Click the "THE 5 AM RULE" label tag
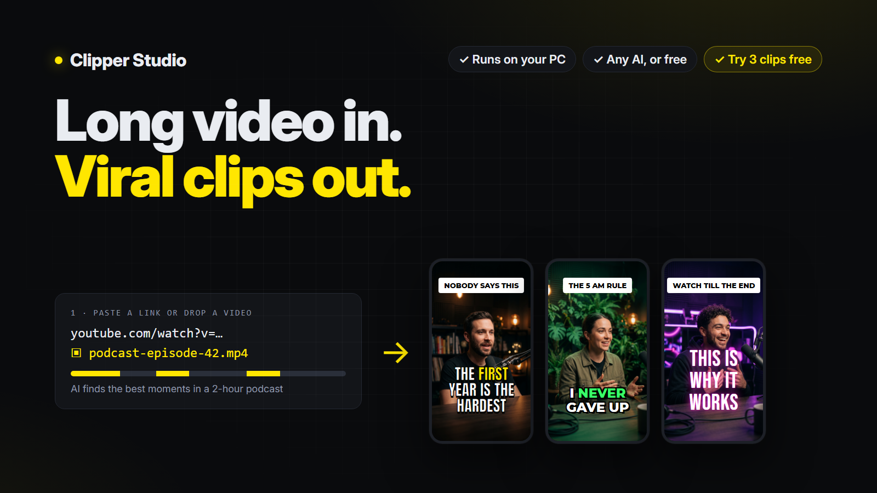This screenshot has width=877, height=493. pyautogui.click(x=597, y=285)
